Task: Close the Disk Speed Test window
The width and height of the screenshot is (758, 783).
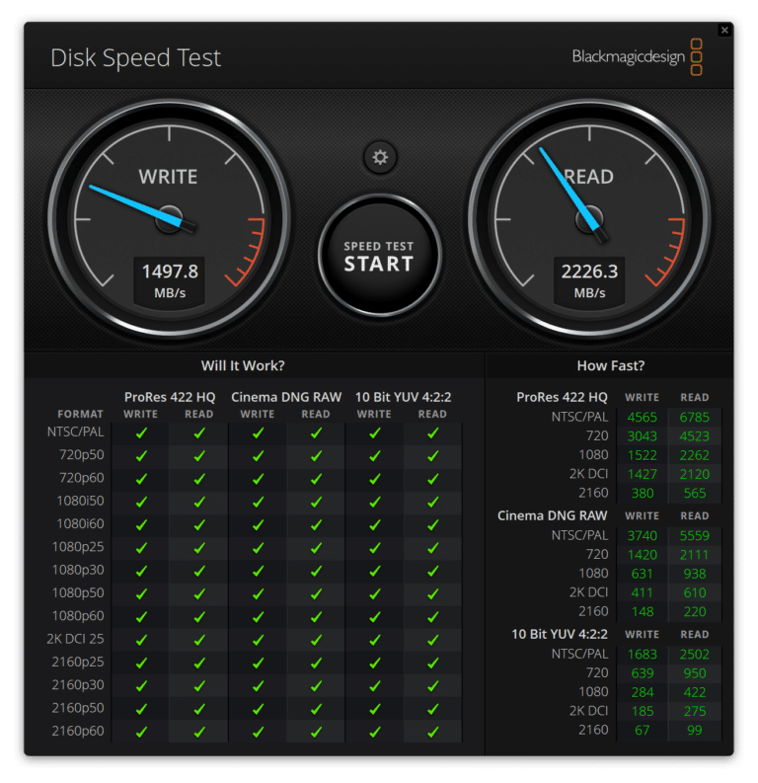Action: coord(724,31)
